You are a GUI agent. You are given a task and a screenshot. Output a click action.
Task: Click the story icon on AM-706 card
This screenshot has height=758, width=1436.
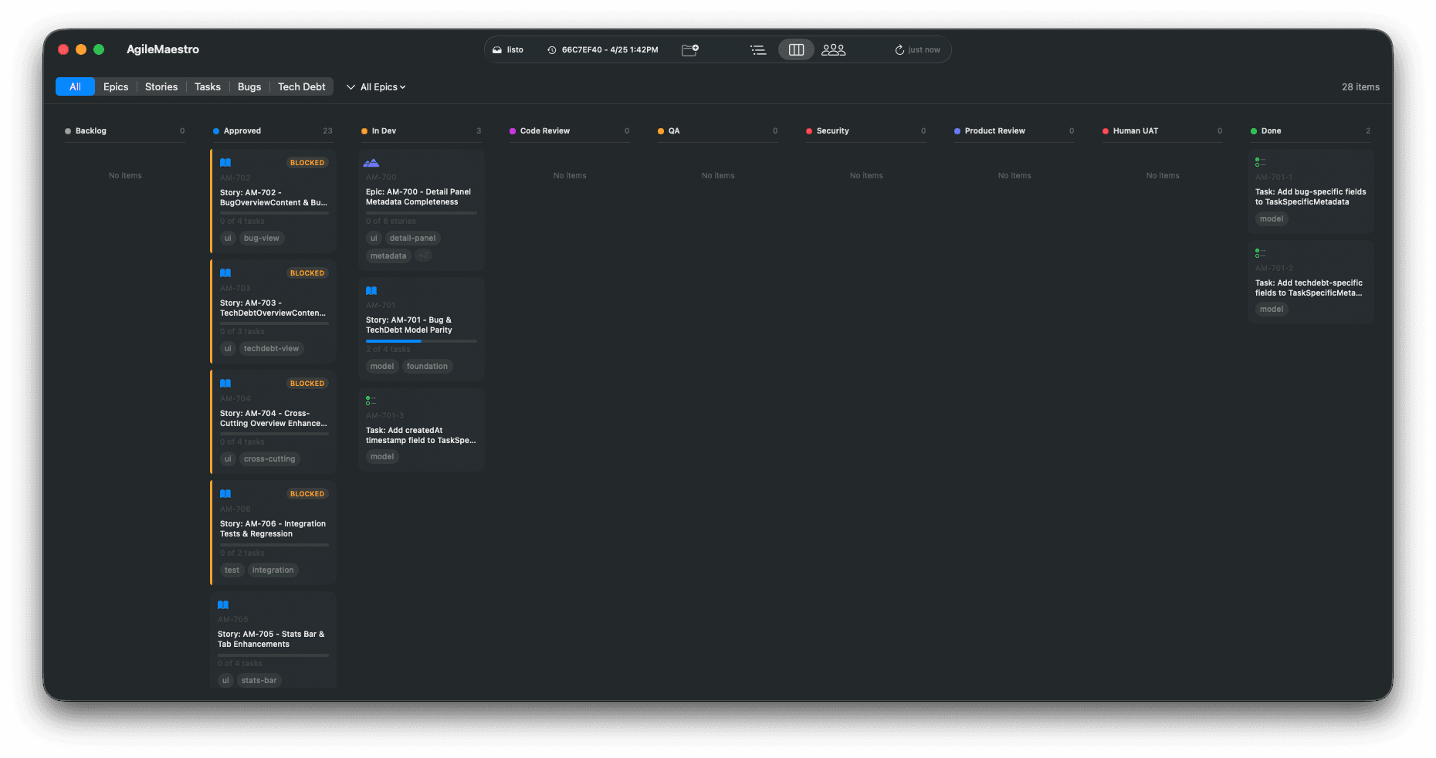pyautogui.click(x=225, y=494)
